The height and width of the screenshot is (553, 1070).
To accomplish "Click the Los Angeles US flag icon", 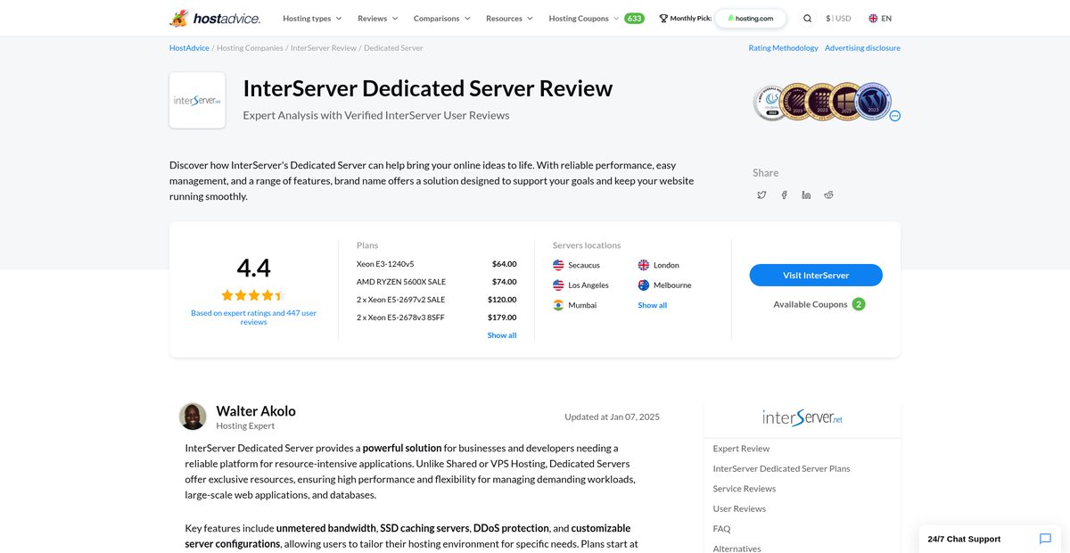I will 558,285.
